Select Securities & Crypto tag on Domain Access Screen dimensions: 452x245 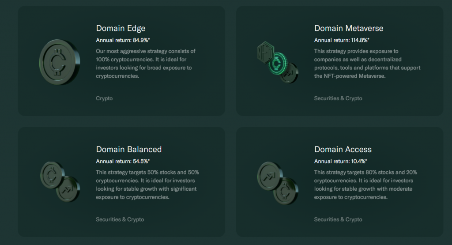click(338, 219)
